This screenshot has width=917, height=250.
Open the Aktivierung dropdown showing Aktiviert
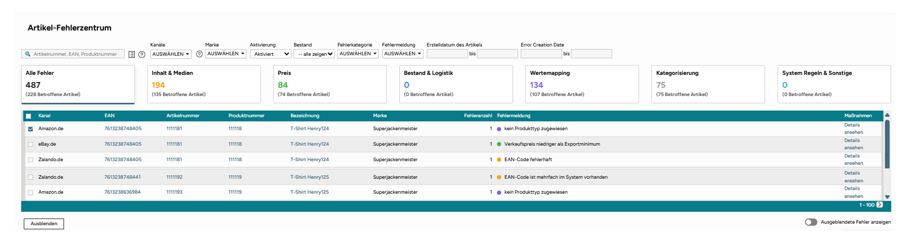[x=271, y=54]
